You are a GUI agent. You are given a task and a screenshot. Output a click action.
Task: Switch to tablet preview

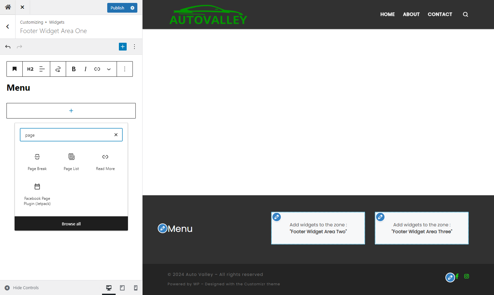pyautogui.click(x=122, y=288)
